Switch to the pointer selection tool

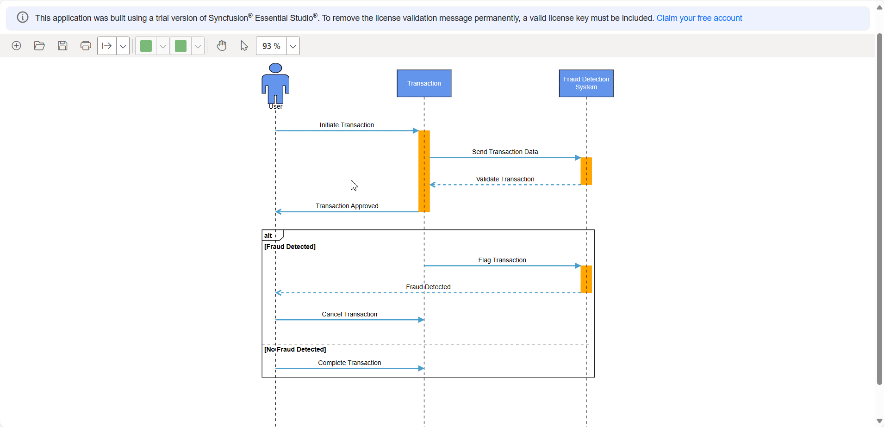click(x=243, y=45)
